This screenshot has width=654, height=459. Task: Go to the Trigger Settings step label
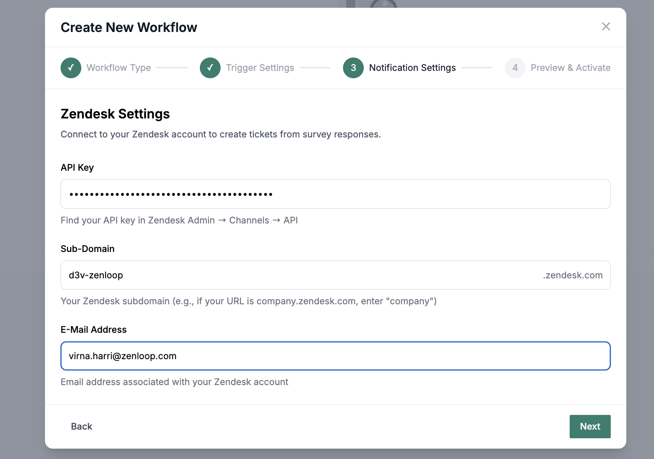click(x=260, y=68)
